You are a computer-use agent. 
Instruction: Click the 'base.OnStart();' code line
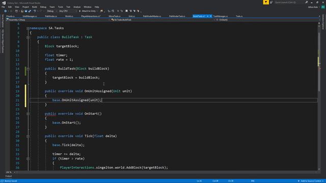(x=66, y=123)
